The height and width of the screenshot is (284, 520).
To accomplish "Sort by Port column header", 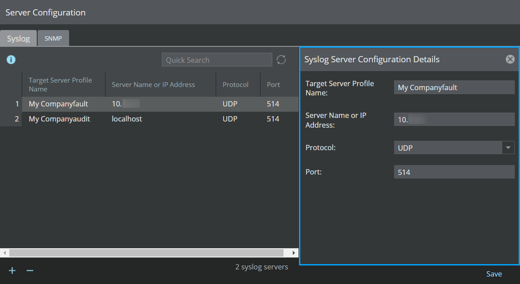I will (x=279, y=85).
